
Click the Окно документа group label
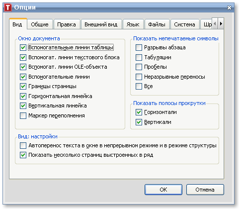click(39, 38)
